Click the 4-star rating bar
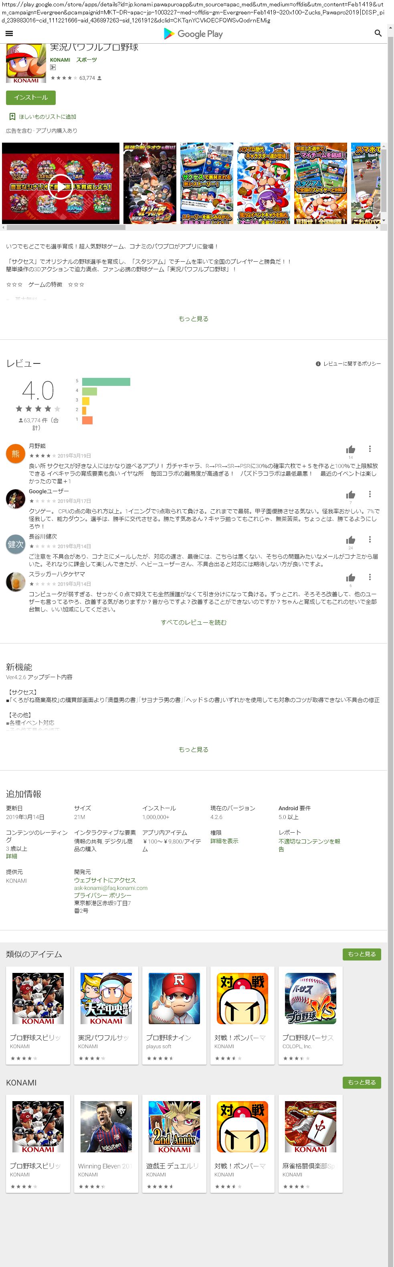The image size is (394, 1267). point(89,391)
